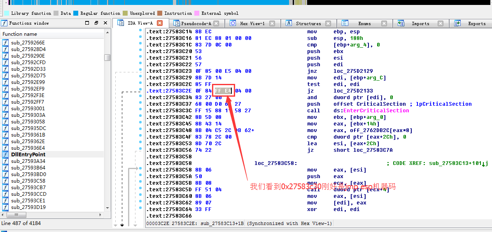Viewport: 492px width, 232px height.
Task: Click the Enums tab icon
Action: click(345, 23)
